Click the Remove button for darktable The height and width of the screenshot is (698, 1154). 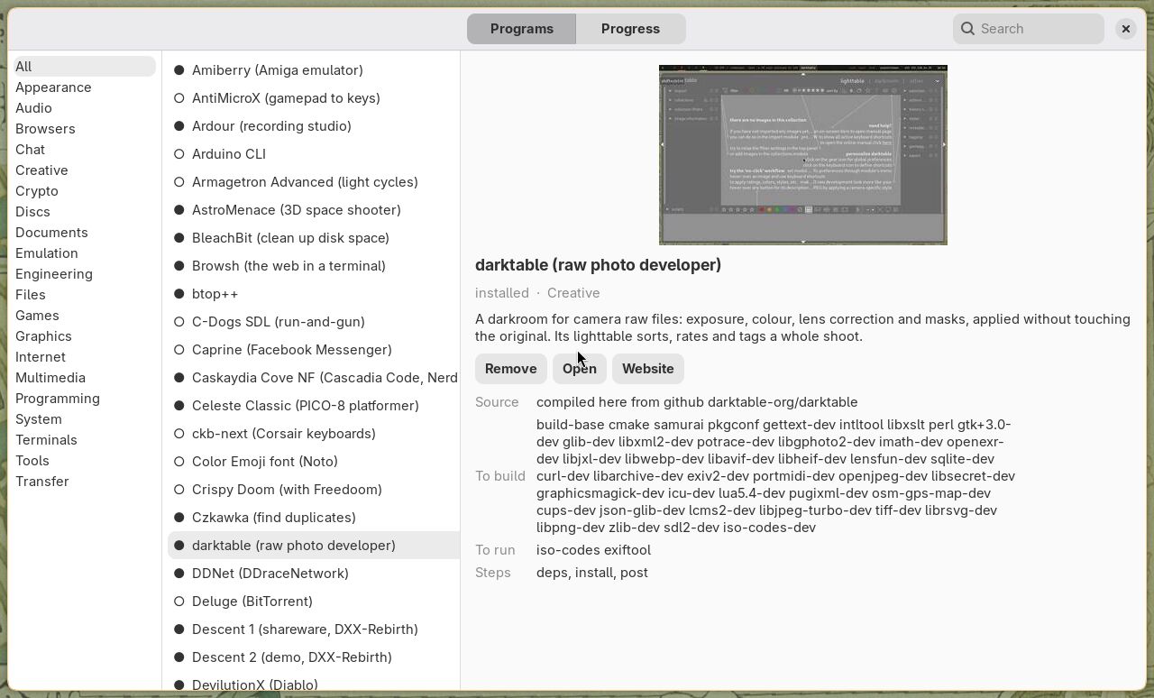click(510, 369)
